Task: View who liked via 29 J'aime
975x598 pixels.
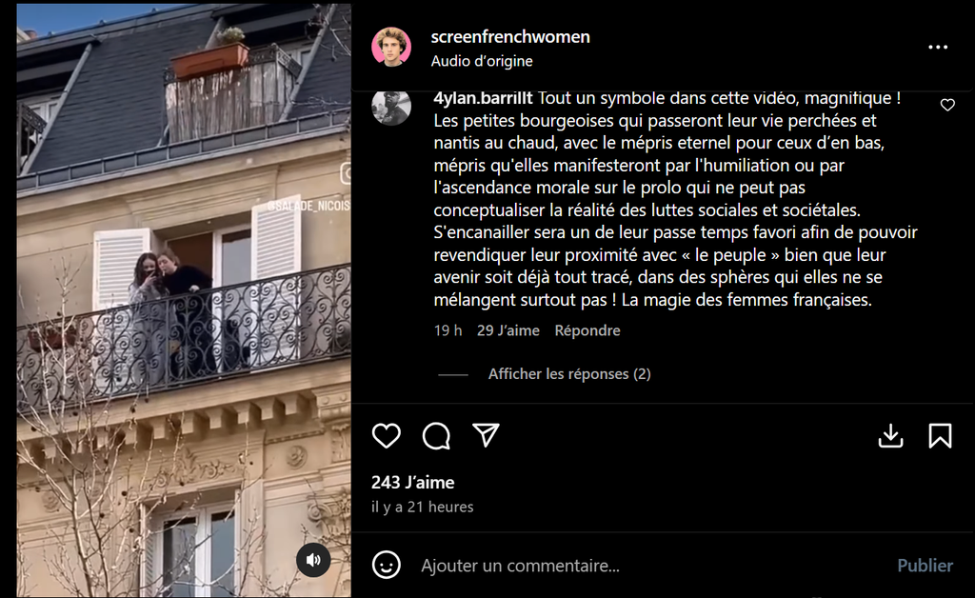Action: tap(508, 330)
